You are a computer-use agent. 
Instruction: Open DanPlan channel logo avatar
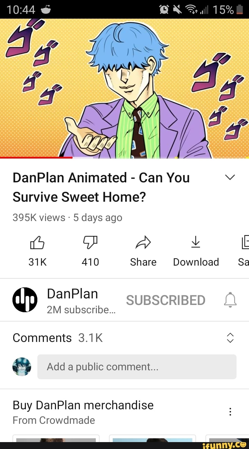(25, 299)
